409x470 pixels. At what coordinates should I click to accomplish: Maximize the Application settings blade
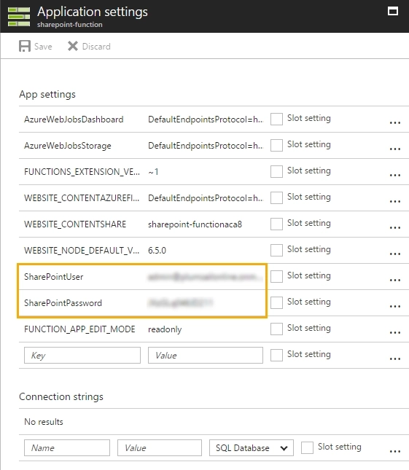coord(393,12)
